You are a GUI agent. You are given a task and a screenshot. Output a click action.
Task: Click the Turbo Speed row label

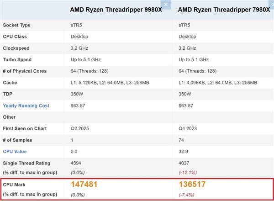pos(17,59)
